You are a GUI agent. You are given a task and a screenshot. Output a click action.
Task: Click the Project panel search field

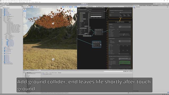click(x=113, y=71)
